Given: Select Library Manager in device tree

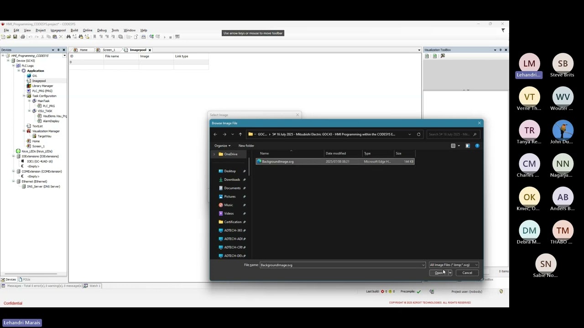Looking at the screenshot, I should tap(42, 86).
